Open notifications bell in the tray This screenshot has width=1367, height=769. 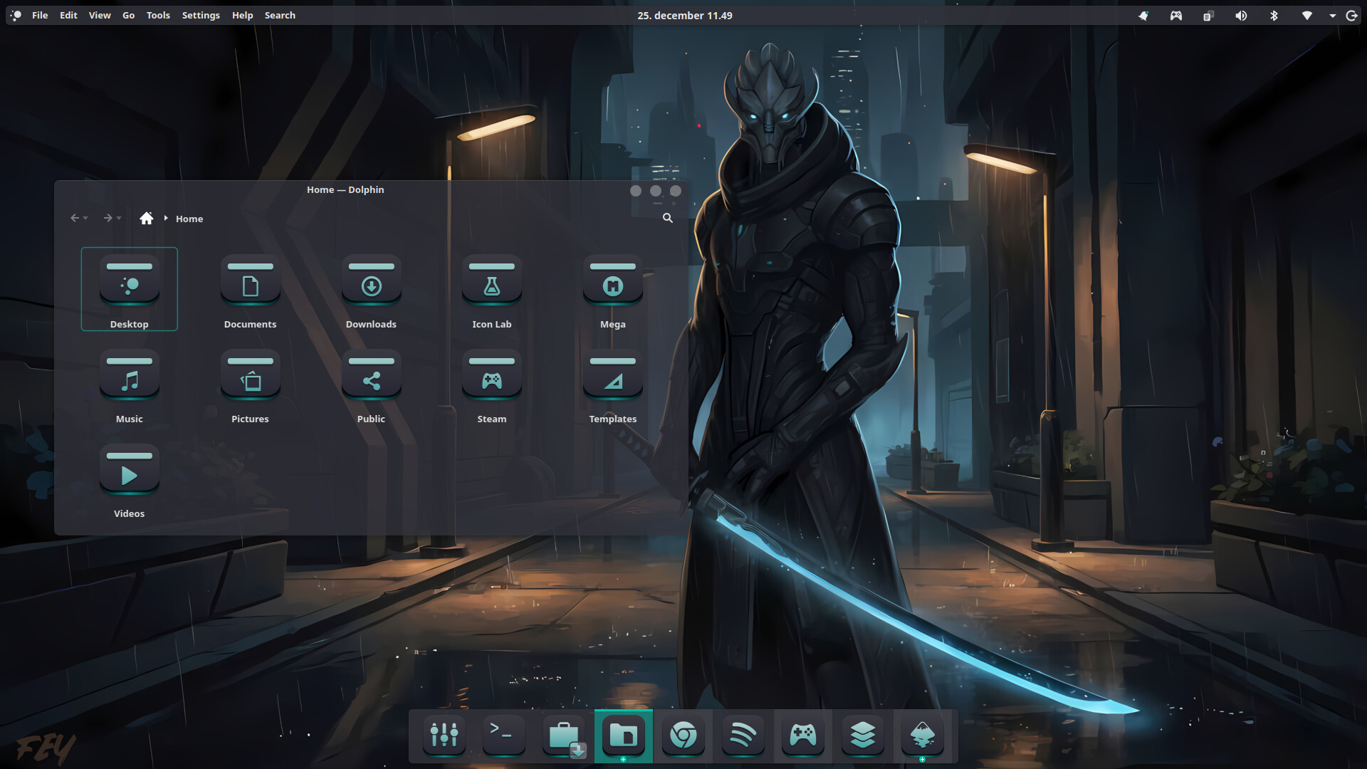[1143, 16]
